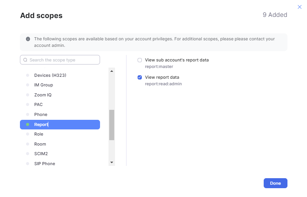Click the info icon in the notice banner
307x197 pixels.
click(x=28, y=39)
